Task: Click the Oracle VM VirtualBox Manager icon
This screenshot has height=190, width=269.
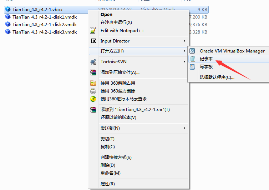Action: pyautogui.click(x=192, y=51)
